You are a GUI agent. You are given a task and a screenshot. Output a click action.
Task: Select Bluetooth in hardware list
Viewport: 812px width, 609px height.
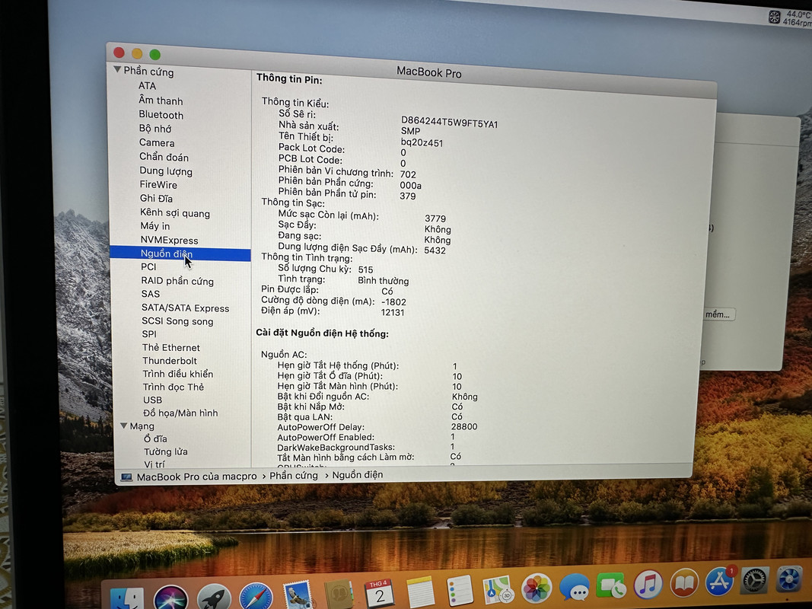point(161,115)
